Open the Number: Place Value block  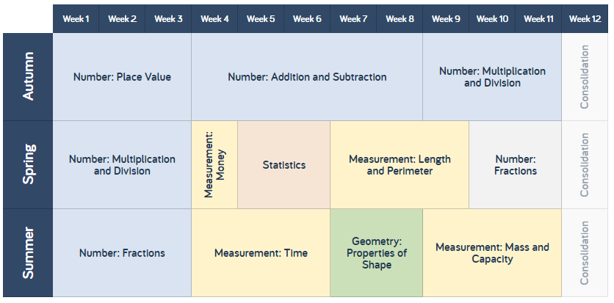click(122, 76)
